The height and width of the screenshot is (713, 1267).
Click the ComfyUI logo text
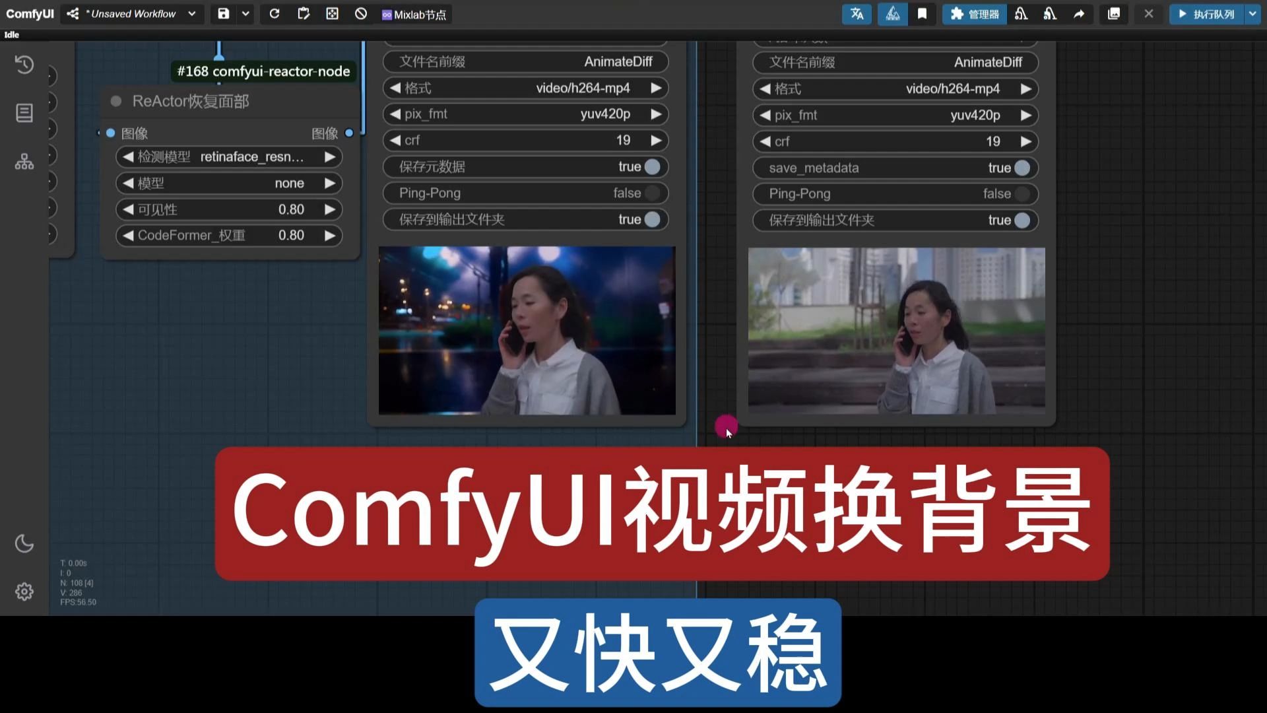coord(30,14)
